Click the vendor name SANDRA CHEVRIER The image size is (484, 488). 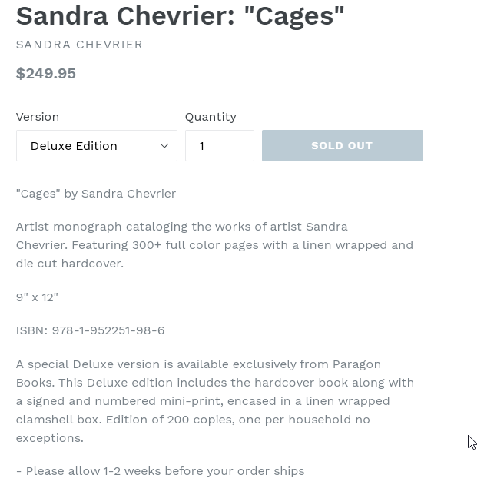[x=79, y=45]
